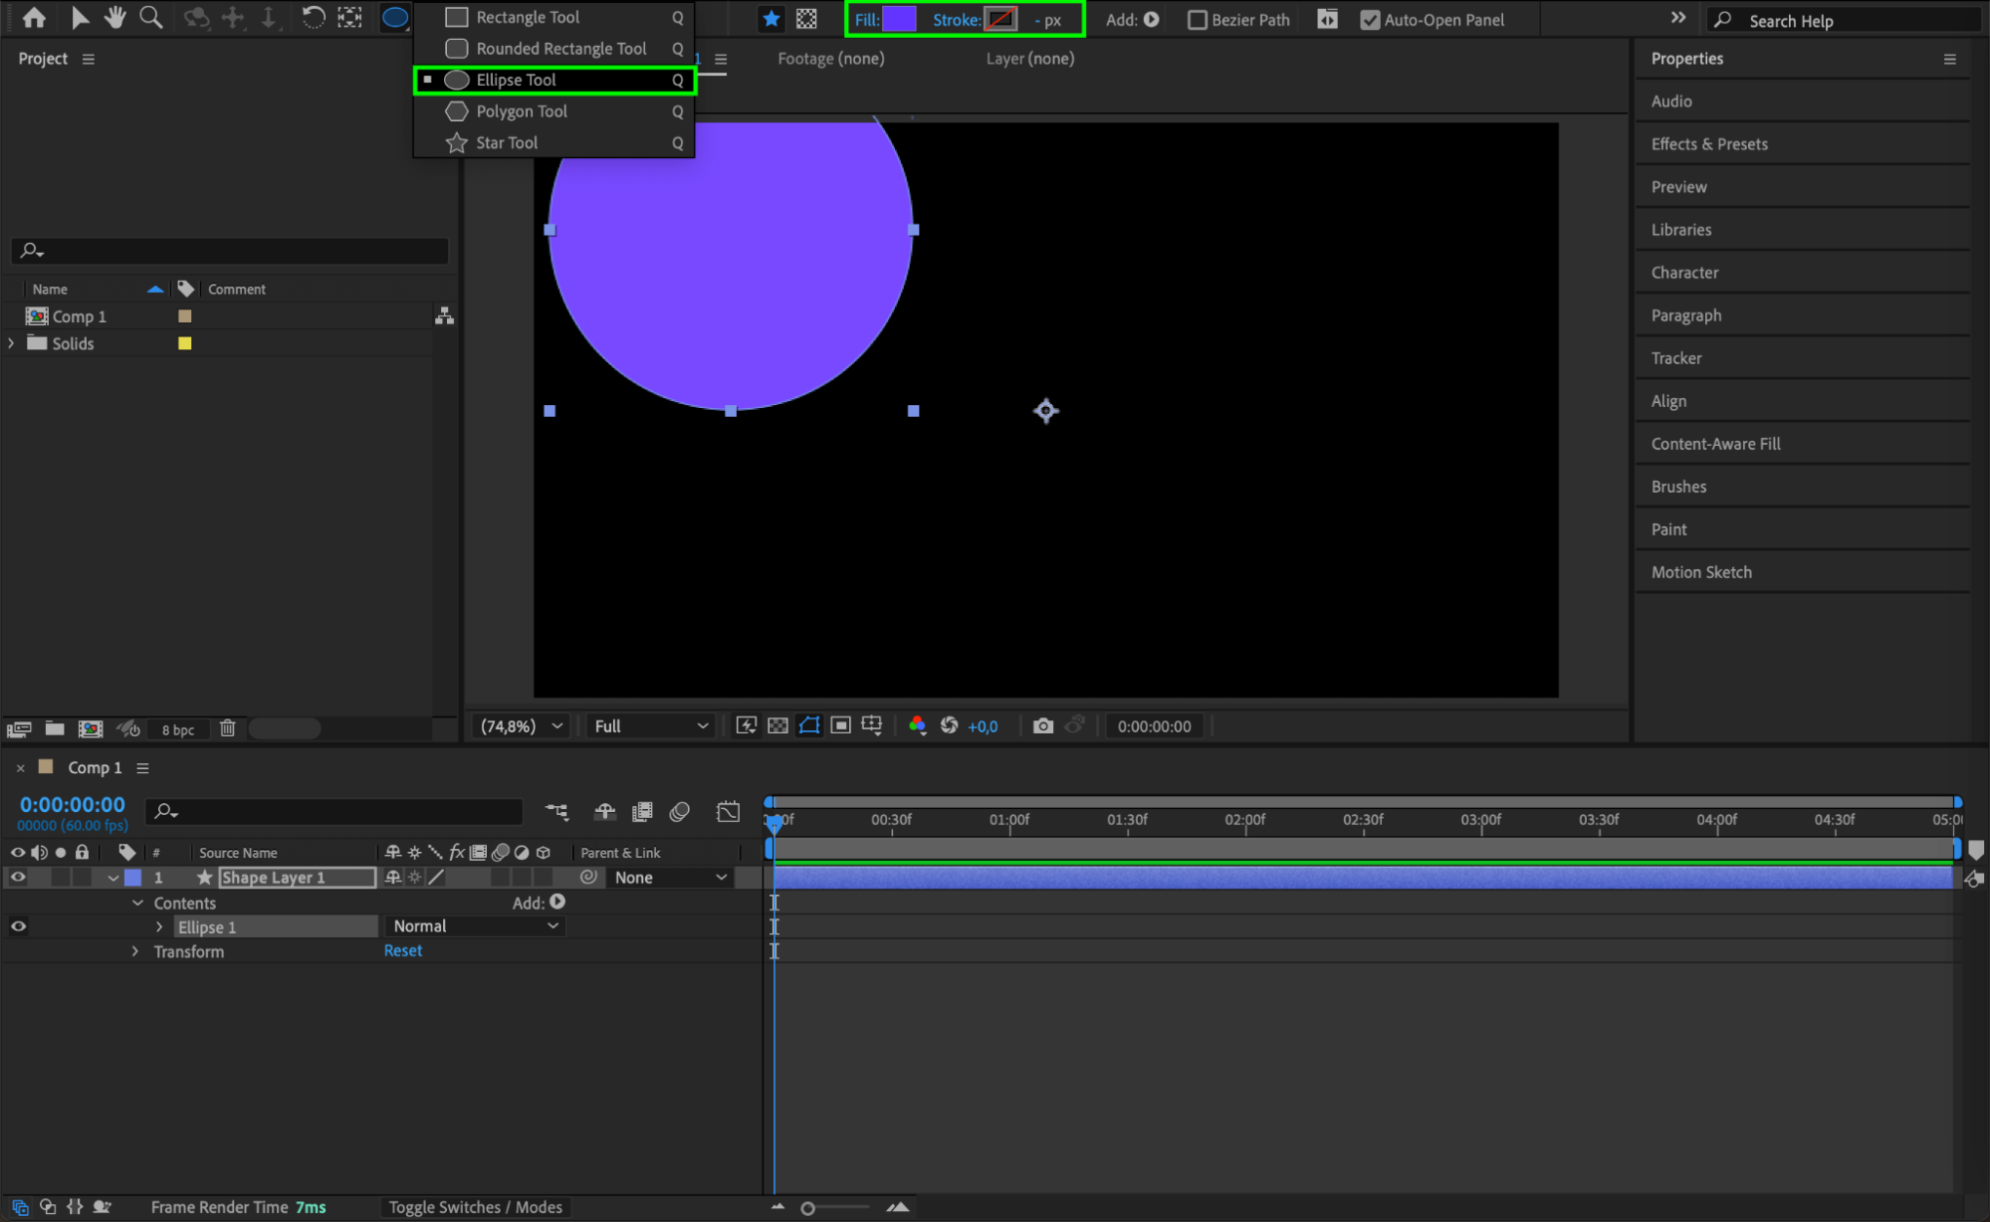Click the Home icon in toolbar
1990x1222 pixels.
pos(34,18)
